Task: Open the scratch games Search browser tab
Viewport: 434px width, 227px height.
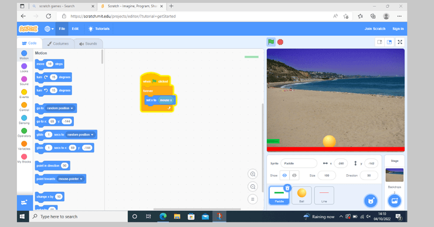Action: (x=63, y=6)
